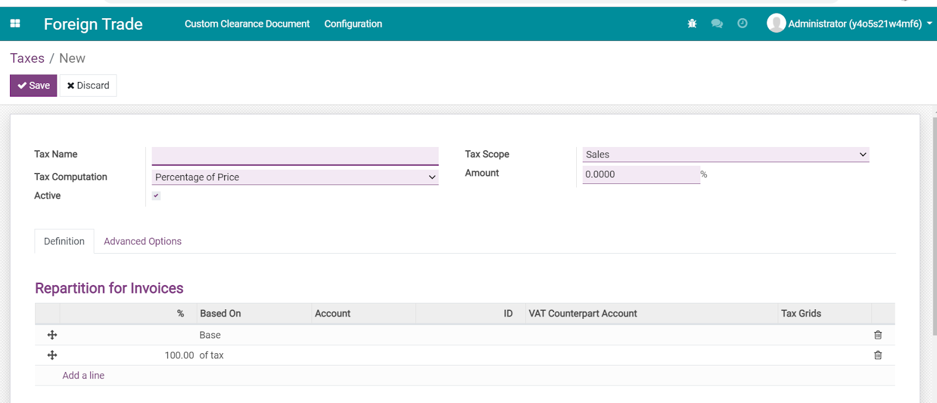This screenshot has height=403, width=937.
Task: Discard the new tax form
Action: (88, 86)
